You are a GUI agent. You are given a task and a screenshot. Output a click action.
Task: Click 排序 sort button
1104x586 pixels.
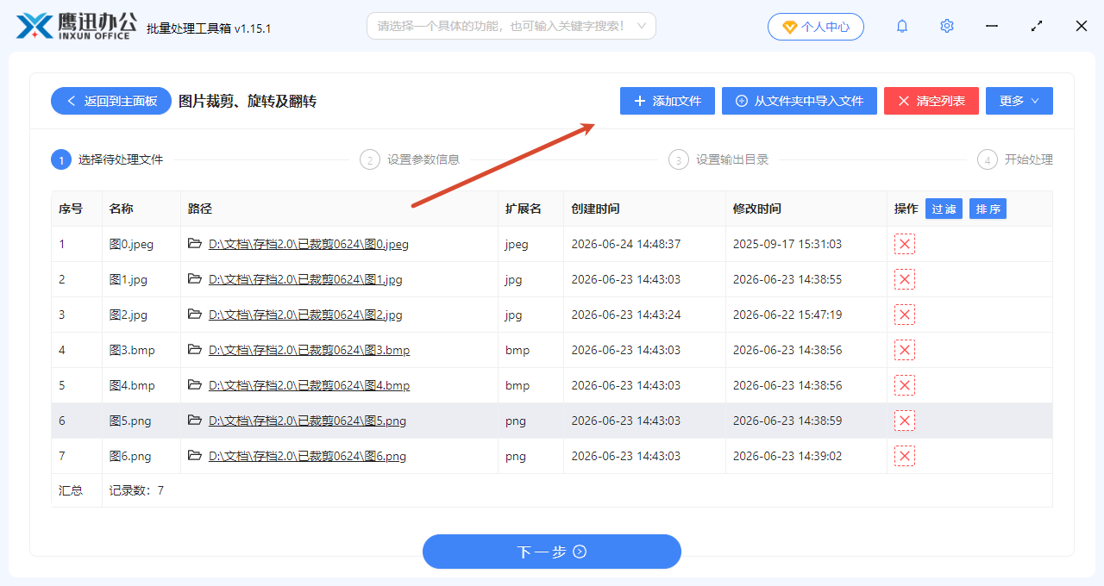pyautogui.click(x=988, y=209)
